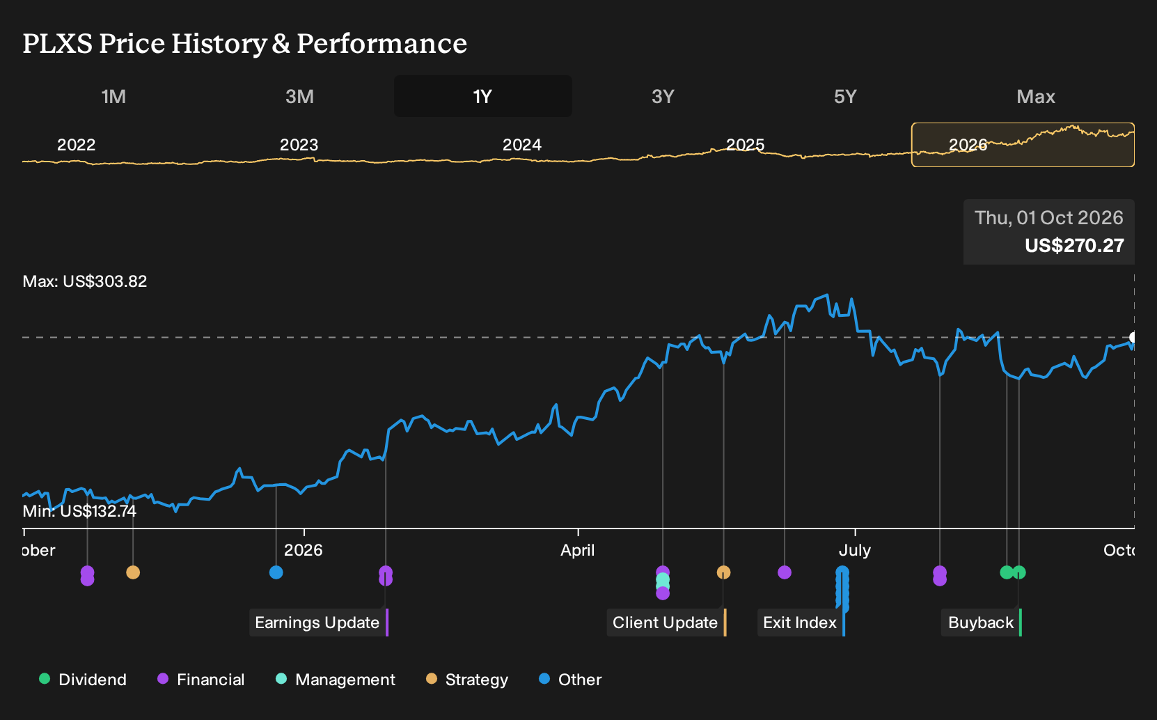Click the second green dot above Buyback
The width and height of the screenshot is (1157, 720).
pos(1019,572)
